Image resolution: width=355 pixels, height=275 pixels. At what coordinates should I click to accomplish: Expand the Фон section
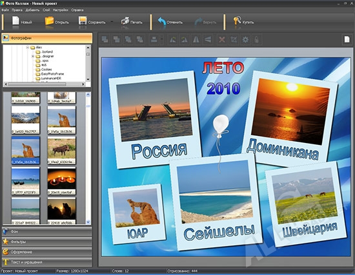tap(47, 231)
